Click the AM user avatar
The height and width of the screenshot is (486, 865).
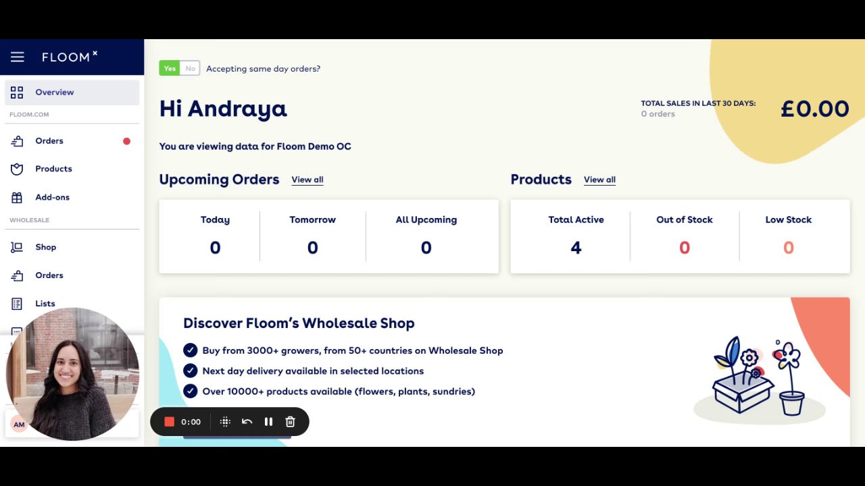pos(19,425)
